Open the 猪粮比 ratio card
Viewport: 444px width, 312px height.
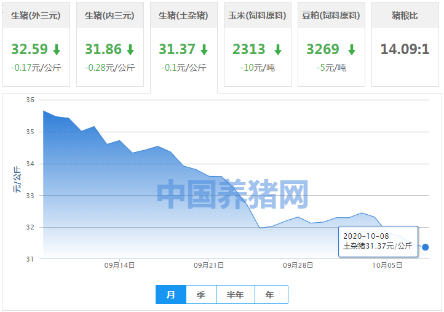[405, 15]
